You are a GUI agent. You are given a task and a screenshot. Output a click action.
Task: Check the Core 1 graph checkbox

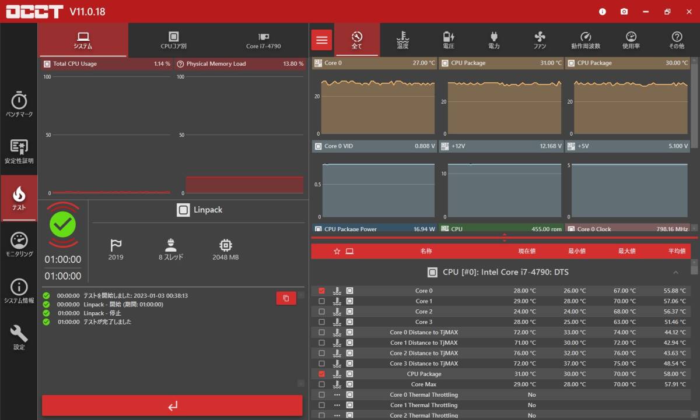tap(321, 301)
